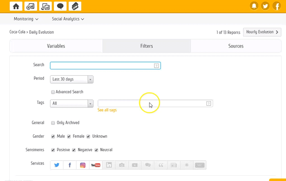Open the chat bubble icon in top bar
This screenshot has height=181, width=286.
pyautogui.click(x=60, y=6)
